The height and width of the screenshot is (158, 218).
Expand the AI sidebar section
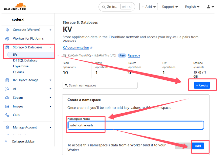(50, 89)
